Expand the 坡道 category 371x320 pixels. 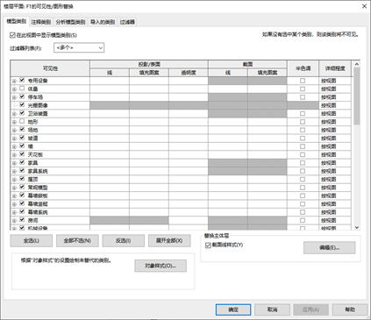pyautogui.click(x=14, y=139)
